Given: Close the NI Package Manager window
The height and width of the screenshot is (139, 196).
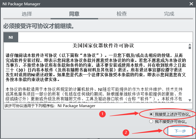Looking at the screenshot, I should [191, 4].
